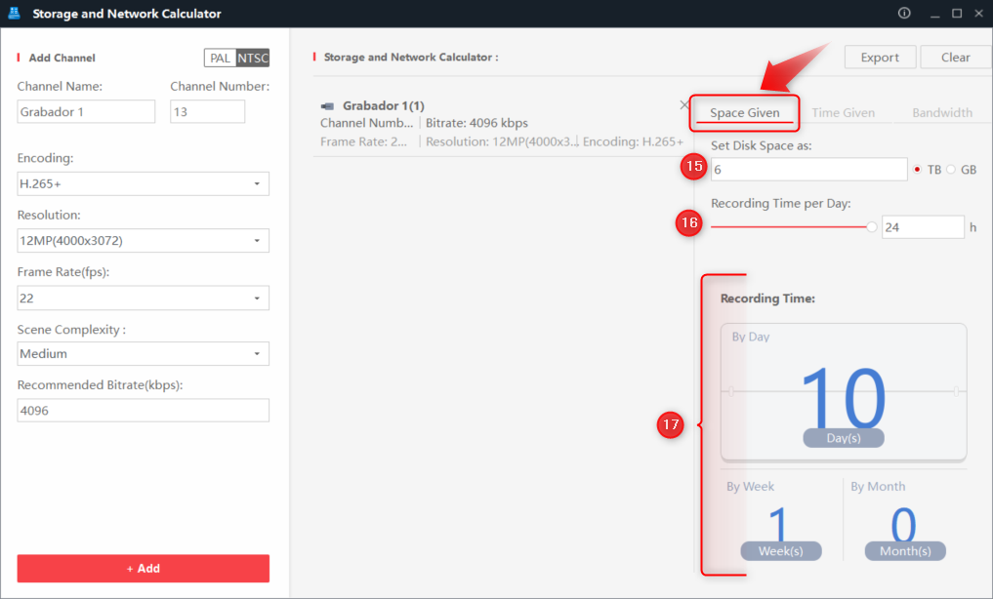Screen dimensions: 993x599
Task: Click the Month(s) label under By Month
Action: tap(905, 551)
